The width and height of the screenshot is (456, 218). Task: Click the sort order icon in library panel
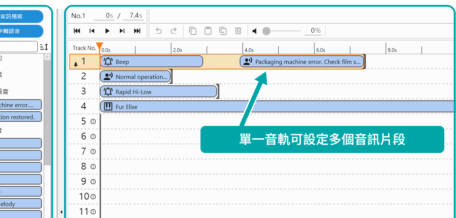(x=44, y=47)
